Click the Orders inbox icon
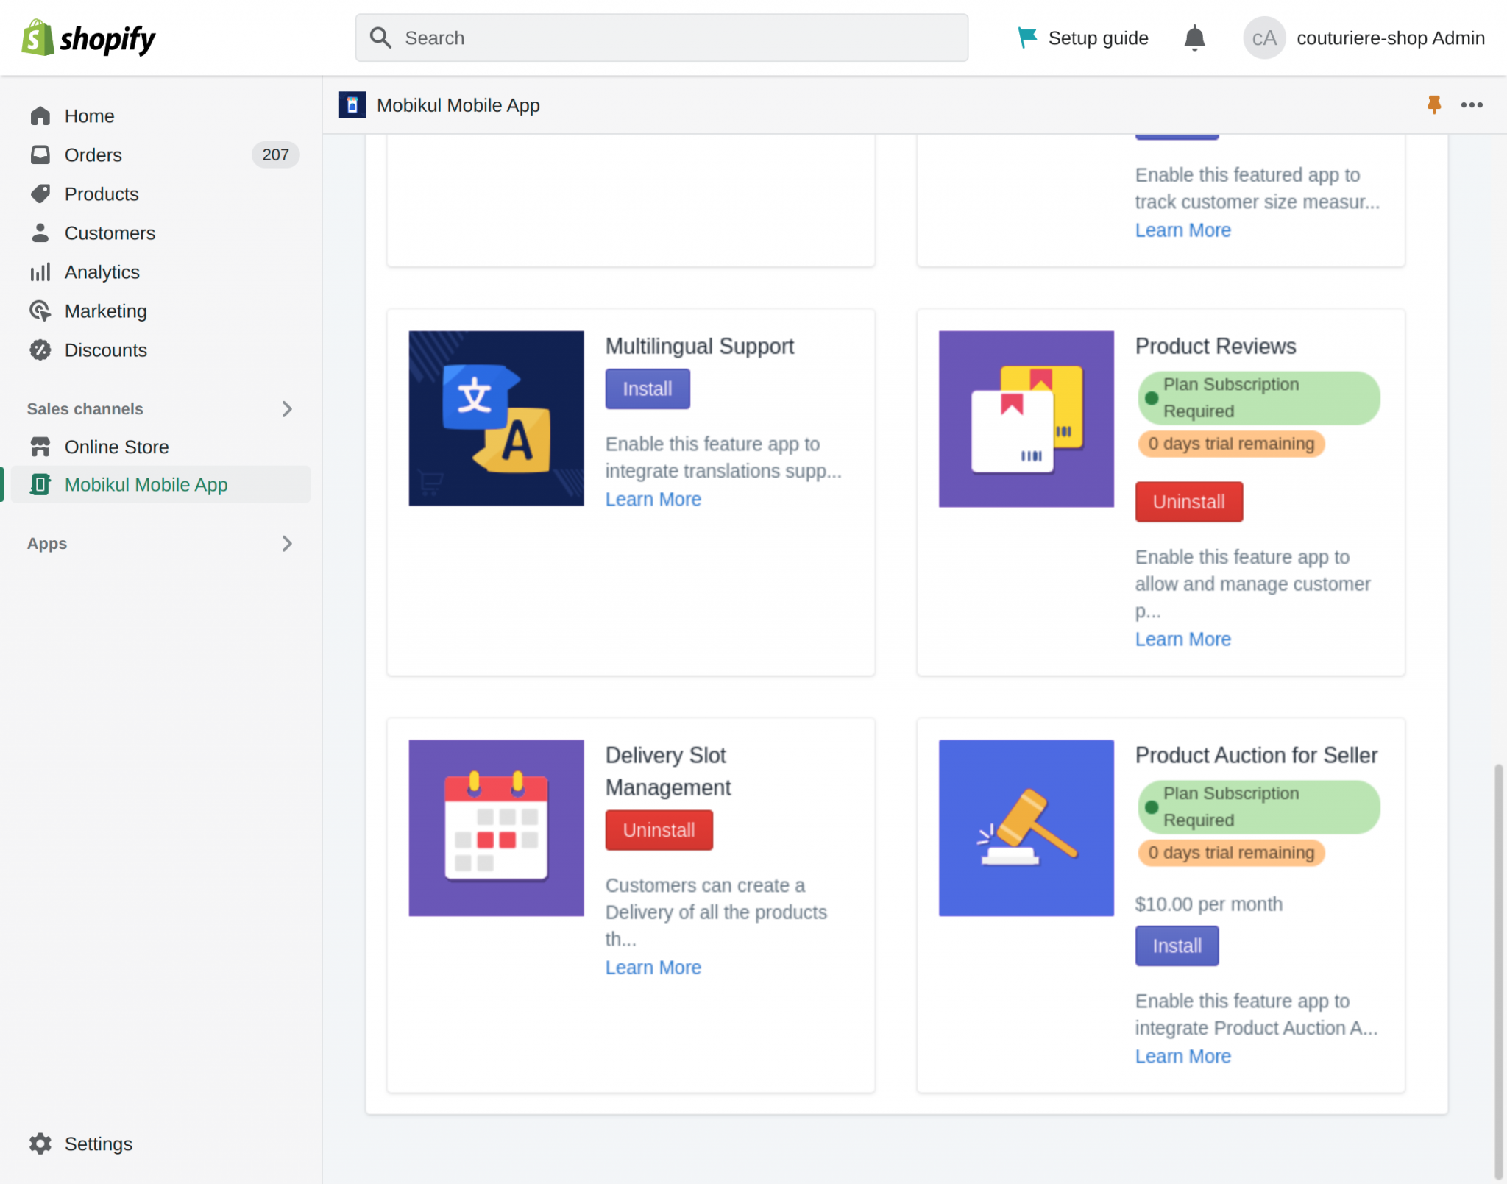Image resolution: width=1507 pixels, height=1184 pixels. point(40,155)
